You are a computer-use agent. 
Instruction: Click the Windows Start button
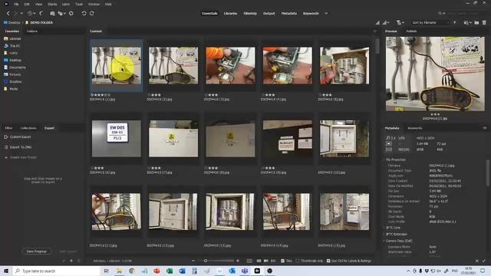6,271
